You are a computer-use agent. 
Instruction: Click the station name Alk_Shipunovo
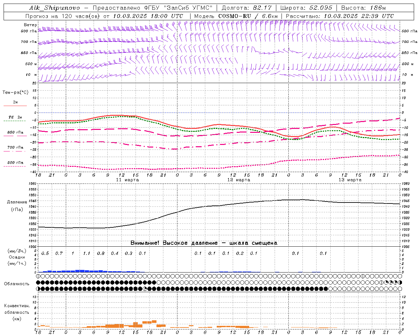[x=54, y=8]
